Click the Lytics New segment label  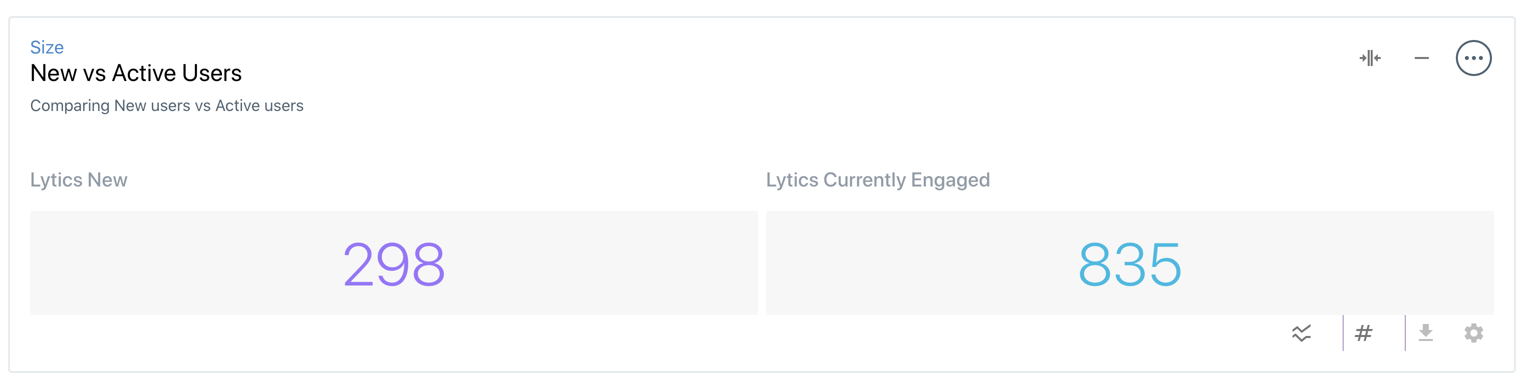(x=79, y=180)
